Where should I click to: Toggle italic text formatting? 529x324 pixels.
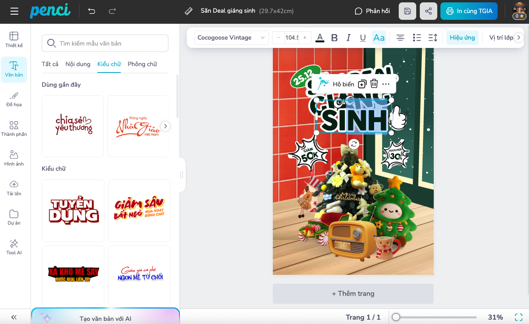[x=348, y=38]
